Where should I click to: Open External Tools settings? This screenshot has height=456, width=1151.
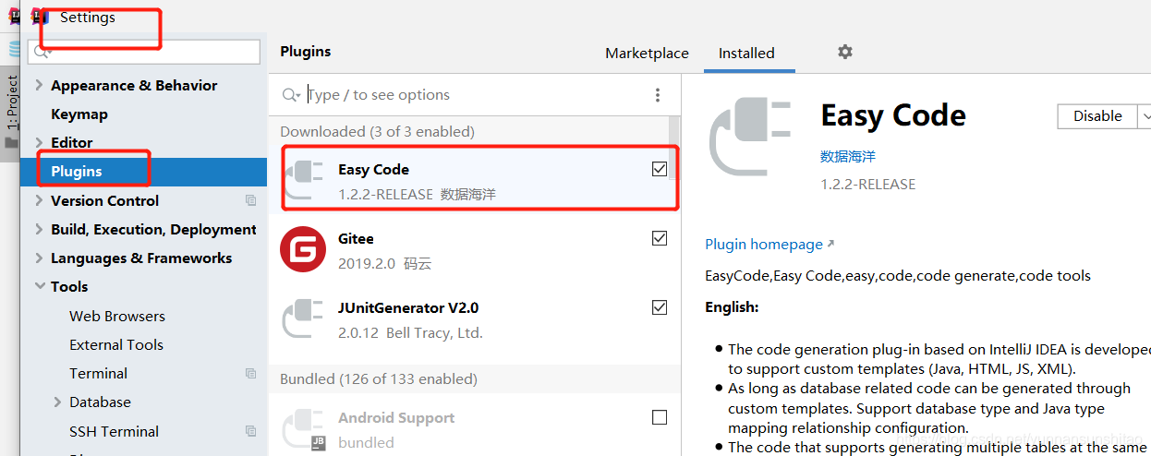(x=116, y=344)
